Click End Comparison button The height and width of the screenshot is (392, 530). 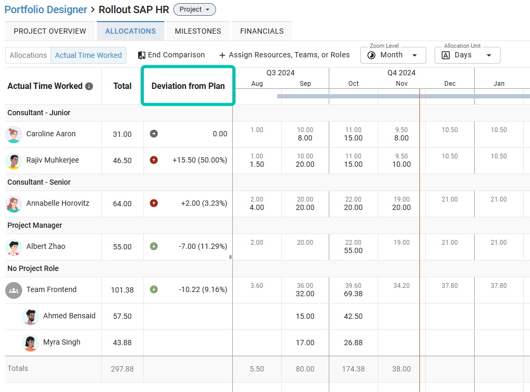tap(171, 55)
